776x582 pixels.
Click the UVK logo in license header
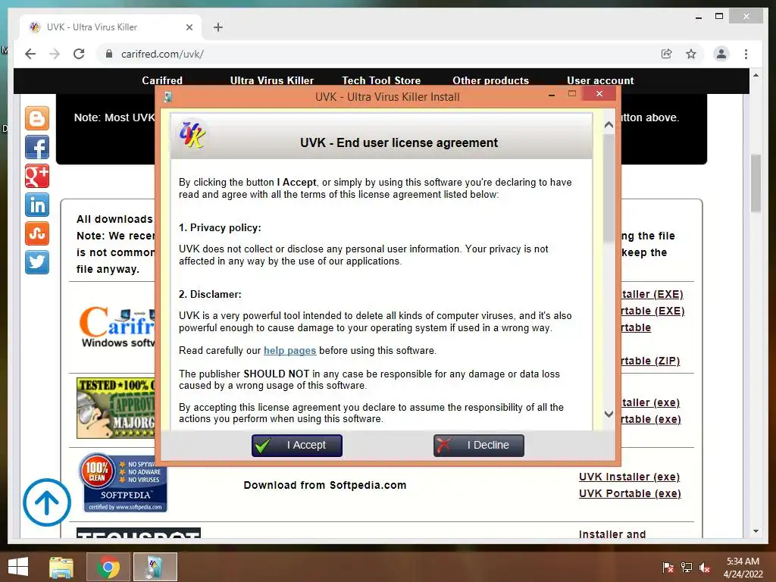192,135
